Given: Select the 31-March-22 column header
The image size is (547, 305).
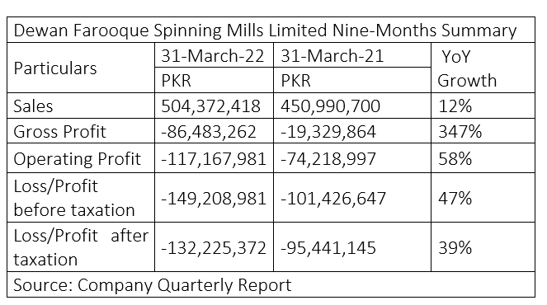Looking at the screenshot, I should click(x=215, y=55).
